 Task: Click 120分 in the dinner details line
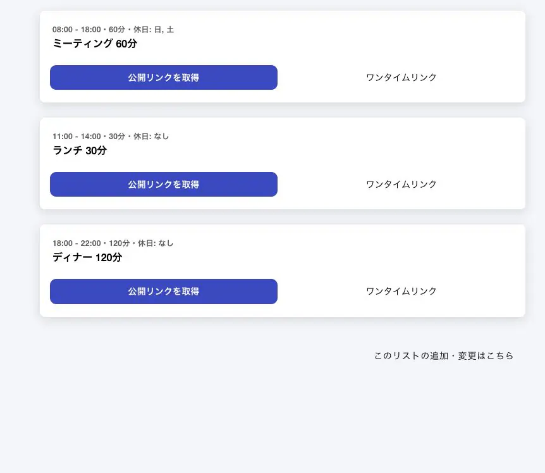pyautogui.click(x=119, y=243)
